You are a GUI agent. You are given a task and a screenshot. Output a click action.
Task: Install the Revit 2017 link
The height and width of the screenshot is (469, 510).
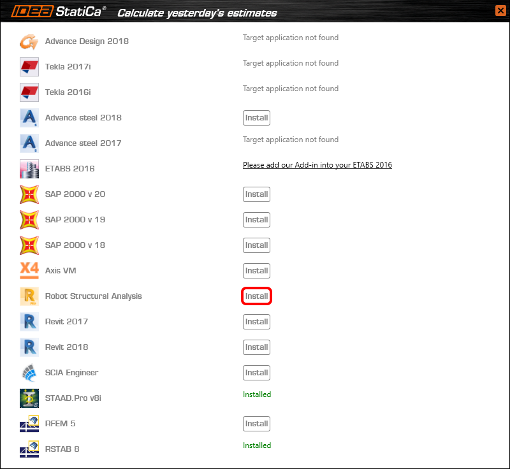tap(256, 322)
